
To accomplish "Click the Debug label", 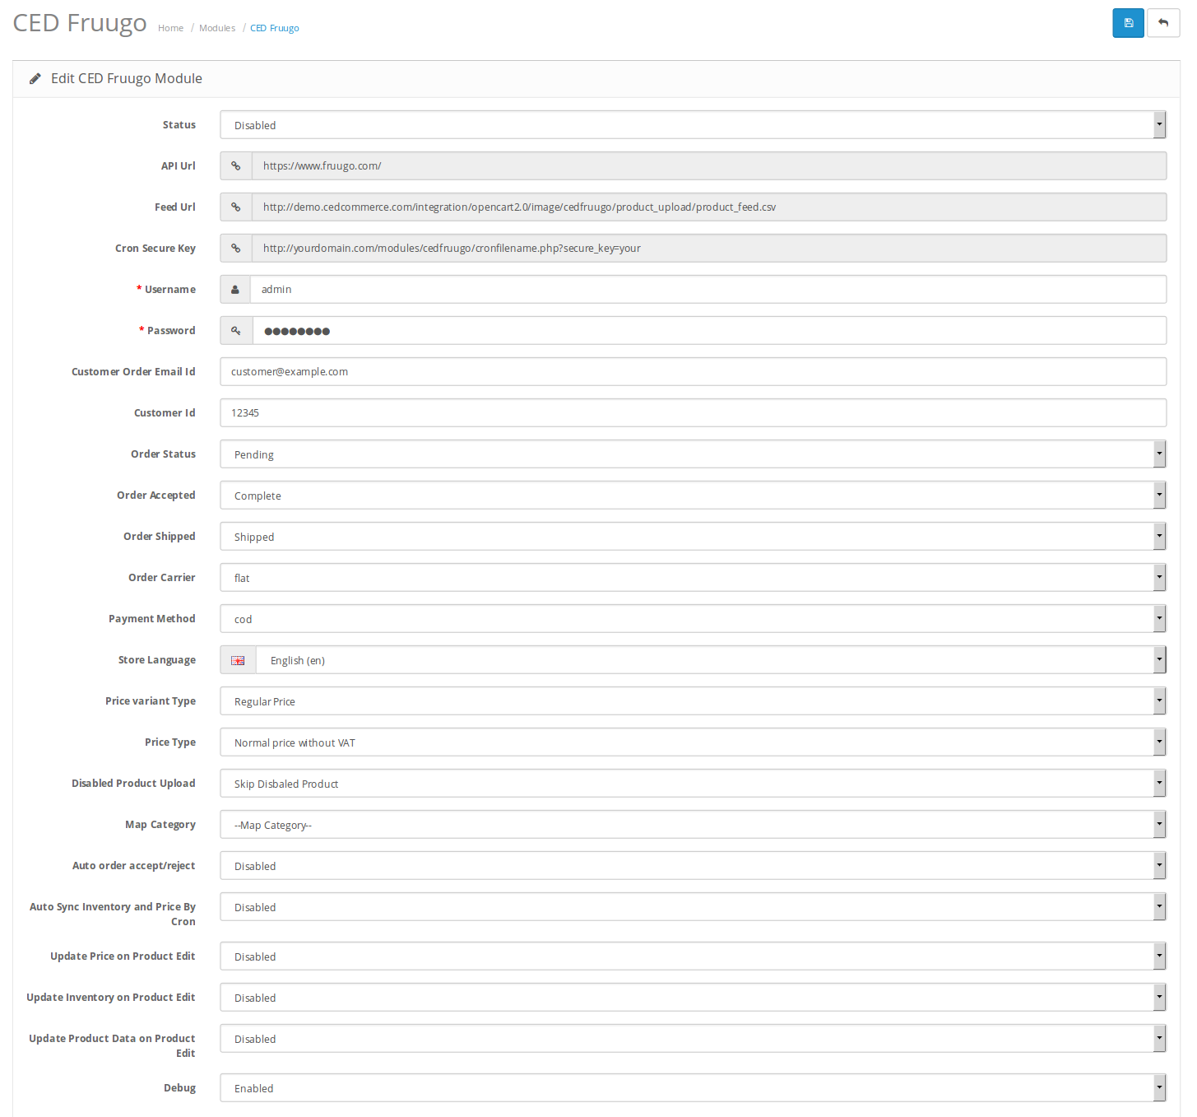I will click(179, 1088).
